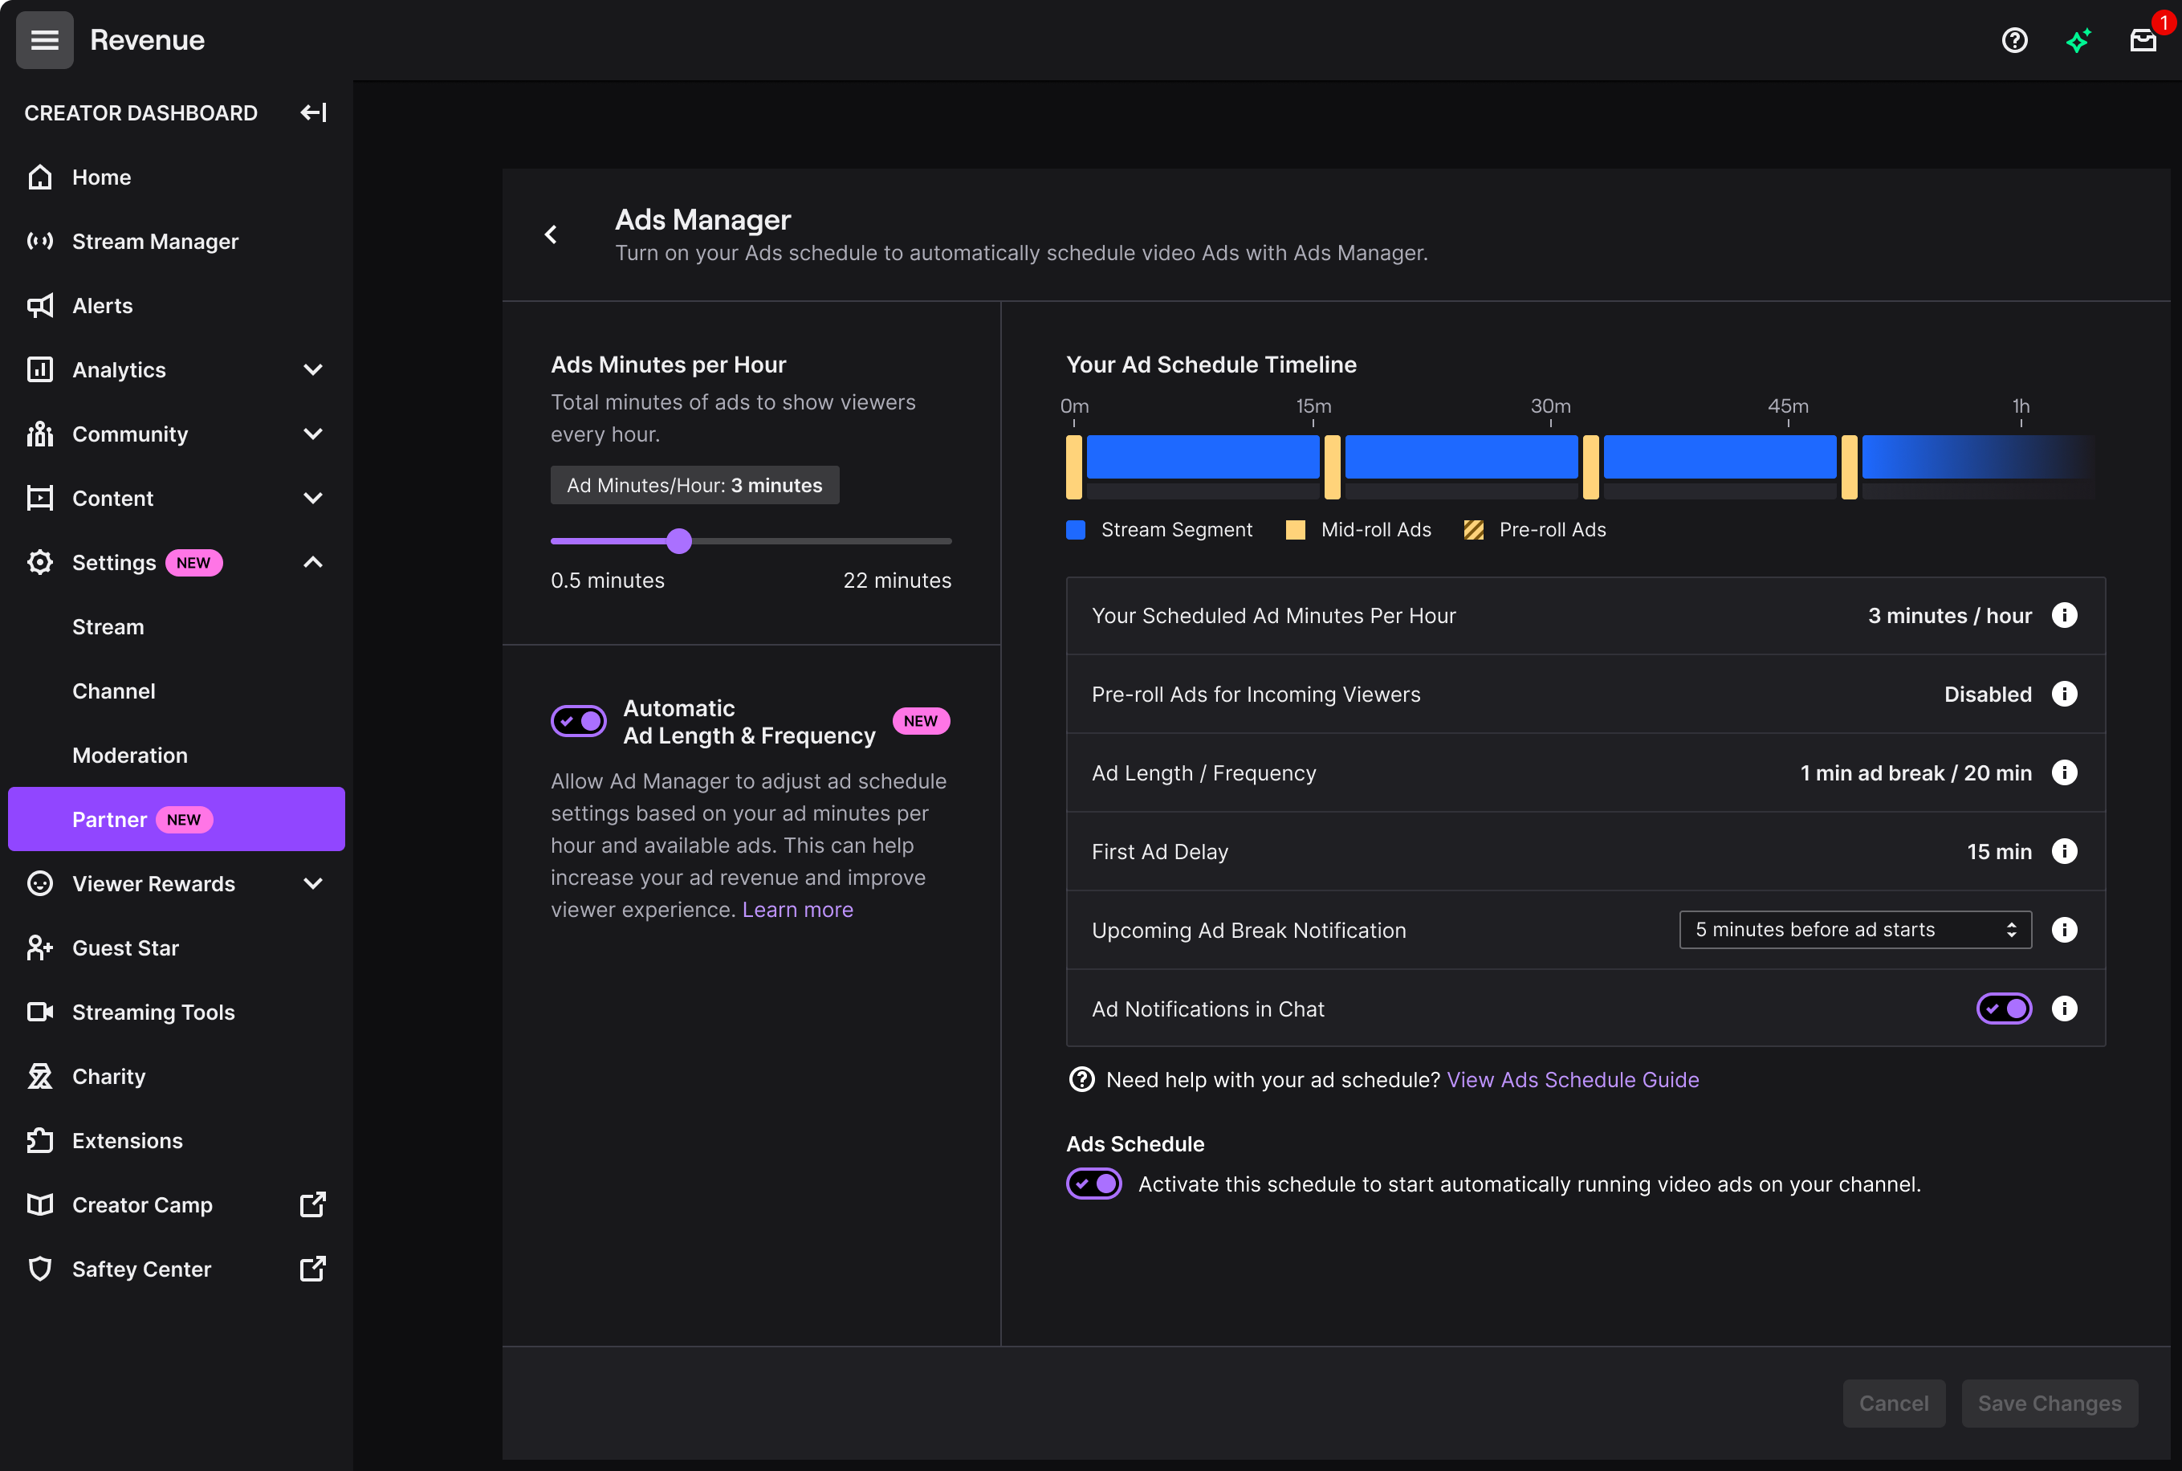Go to Stream Manager

point(155,241)
